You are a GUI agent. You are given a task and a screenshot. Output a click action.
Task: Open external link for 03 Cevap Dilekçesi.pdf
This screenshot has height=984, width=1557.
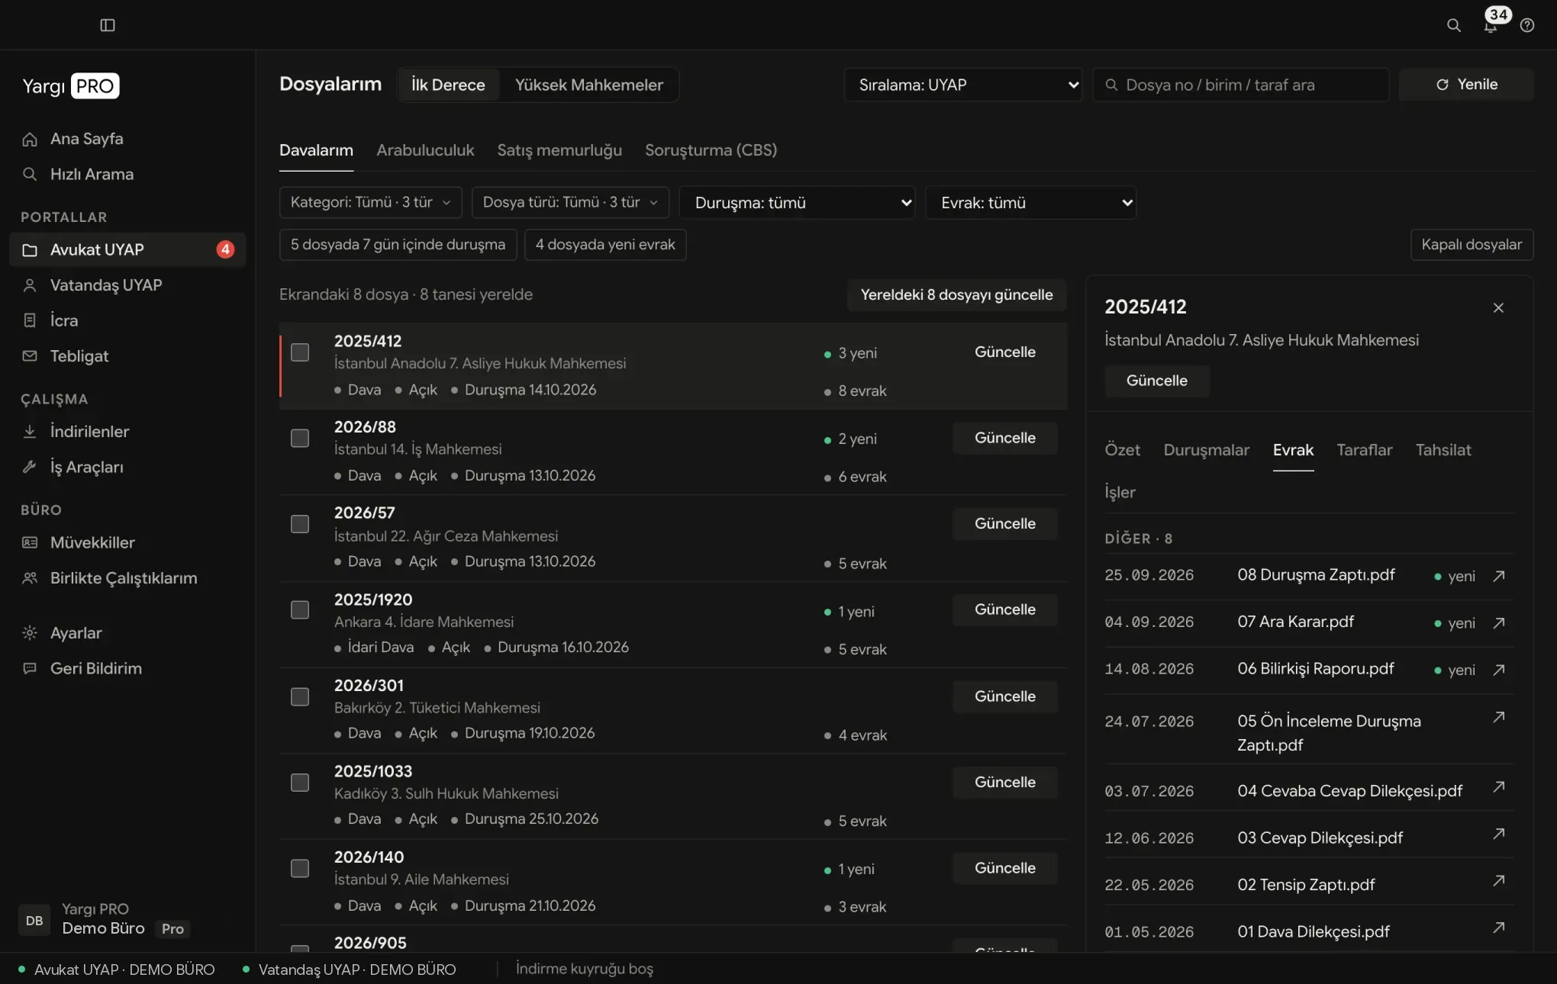pyautogui.click(x=1499, y=834)
